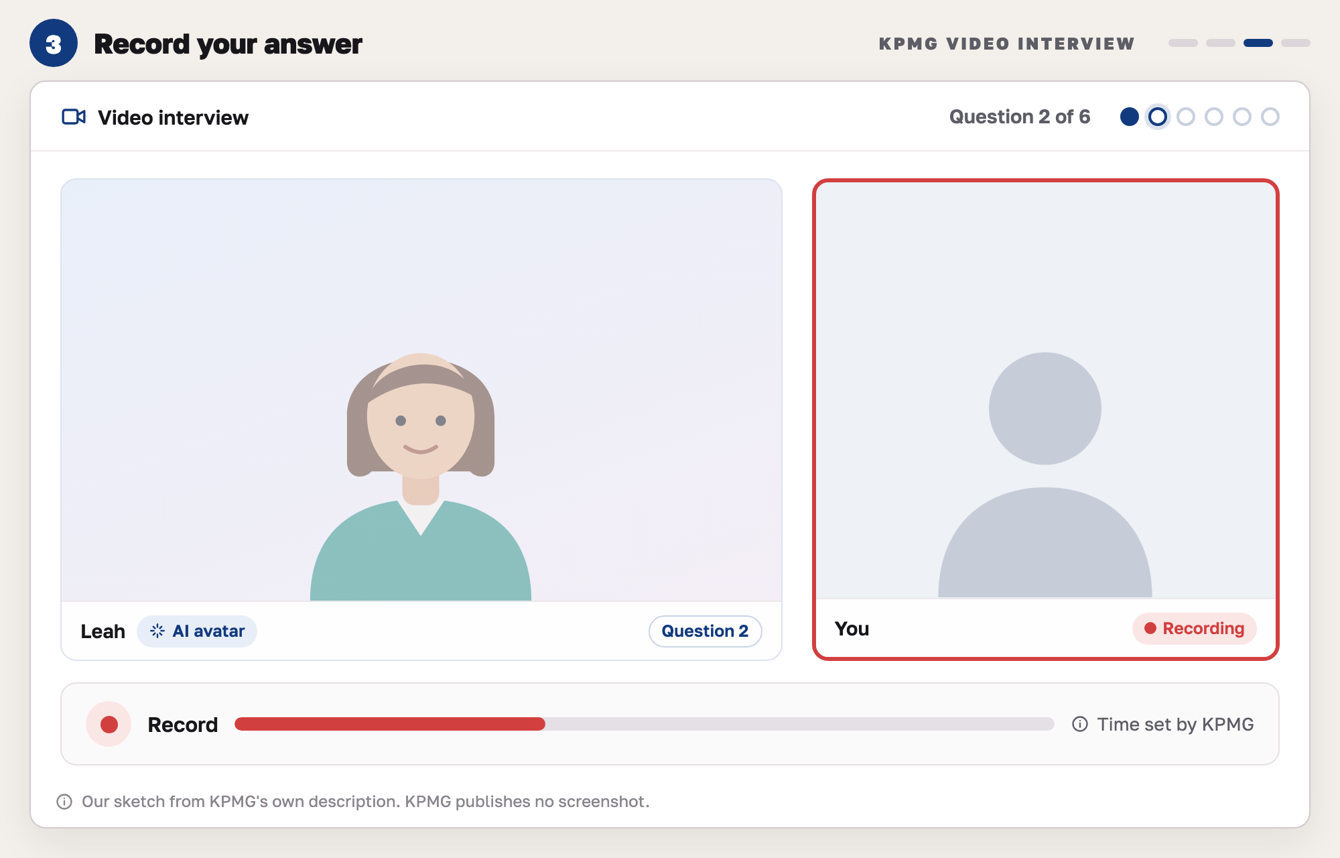Screen dimensions: 1340x858
Task: Select the second question dot (current)
Action: [1158, 117]
